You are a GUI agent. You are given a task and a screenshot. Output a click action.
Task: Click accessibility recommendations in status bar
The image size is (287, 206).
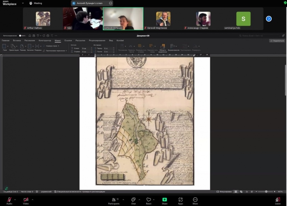[80, 192]
